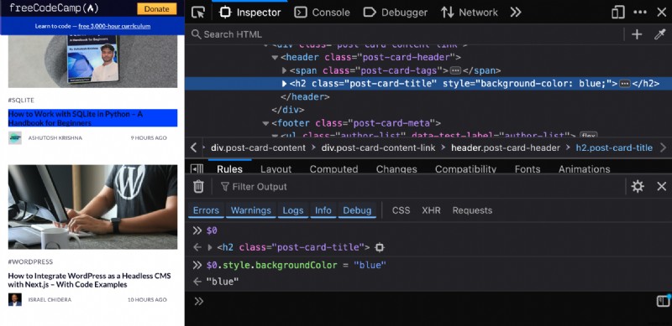The height and width of the screenshot is (326, 672).
Task: Toggle the Info filter
Action: click(323, 210)
